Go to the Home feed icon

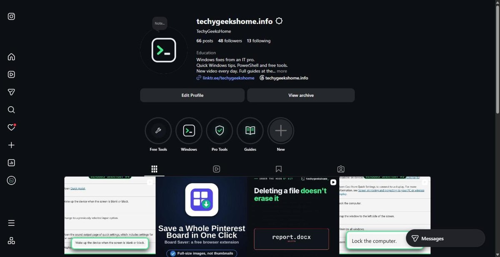click(12, 57)
